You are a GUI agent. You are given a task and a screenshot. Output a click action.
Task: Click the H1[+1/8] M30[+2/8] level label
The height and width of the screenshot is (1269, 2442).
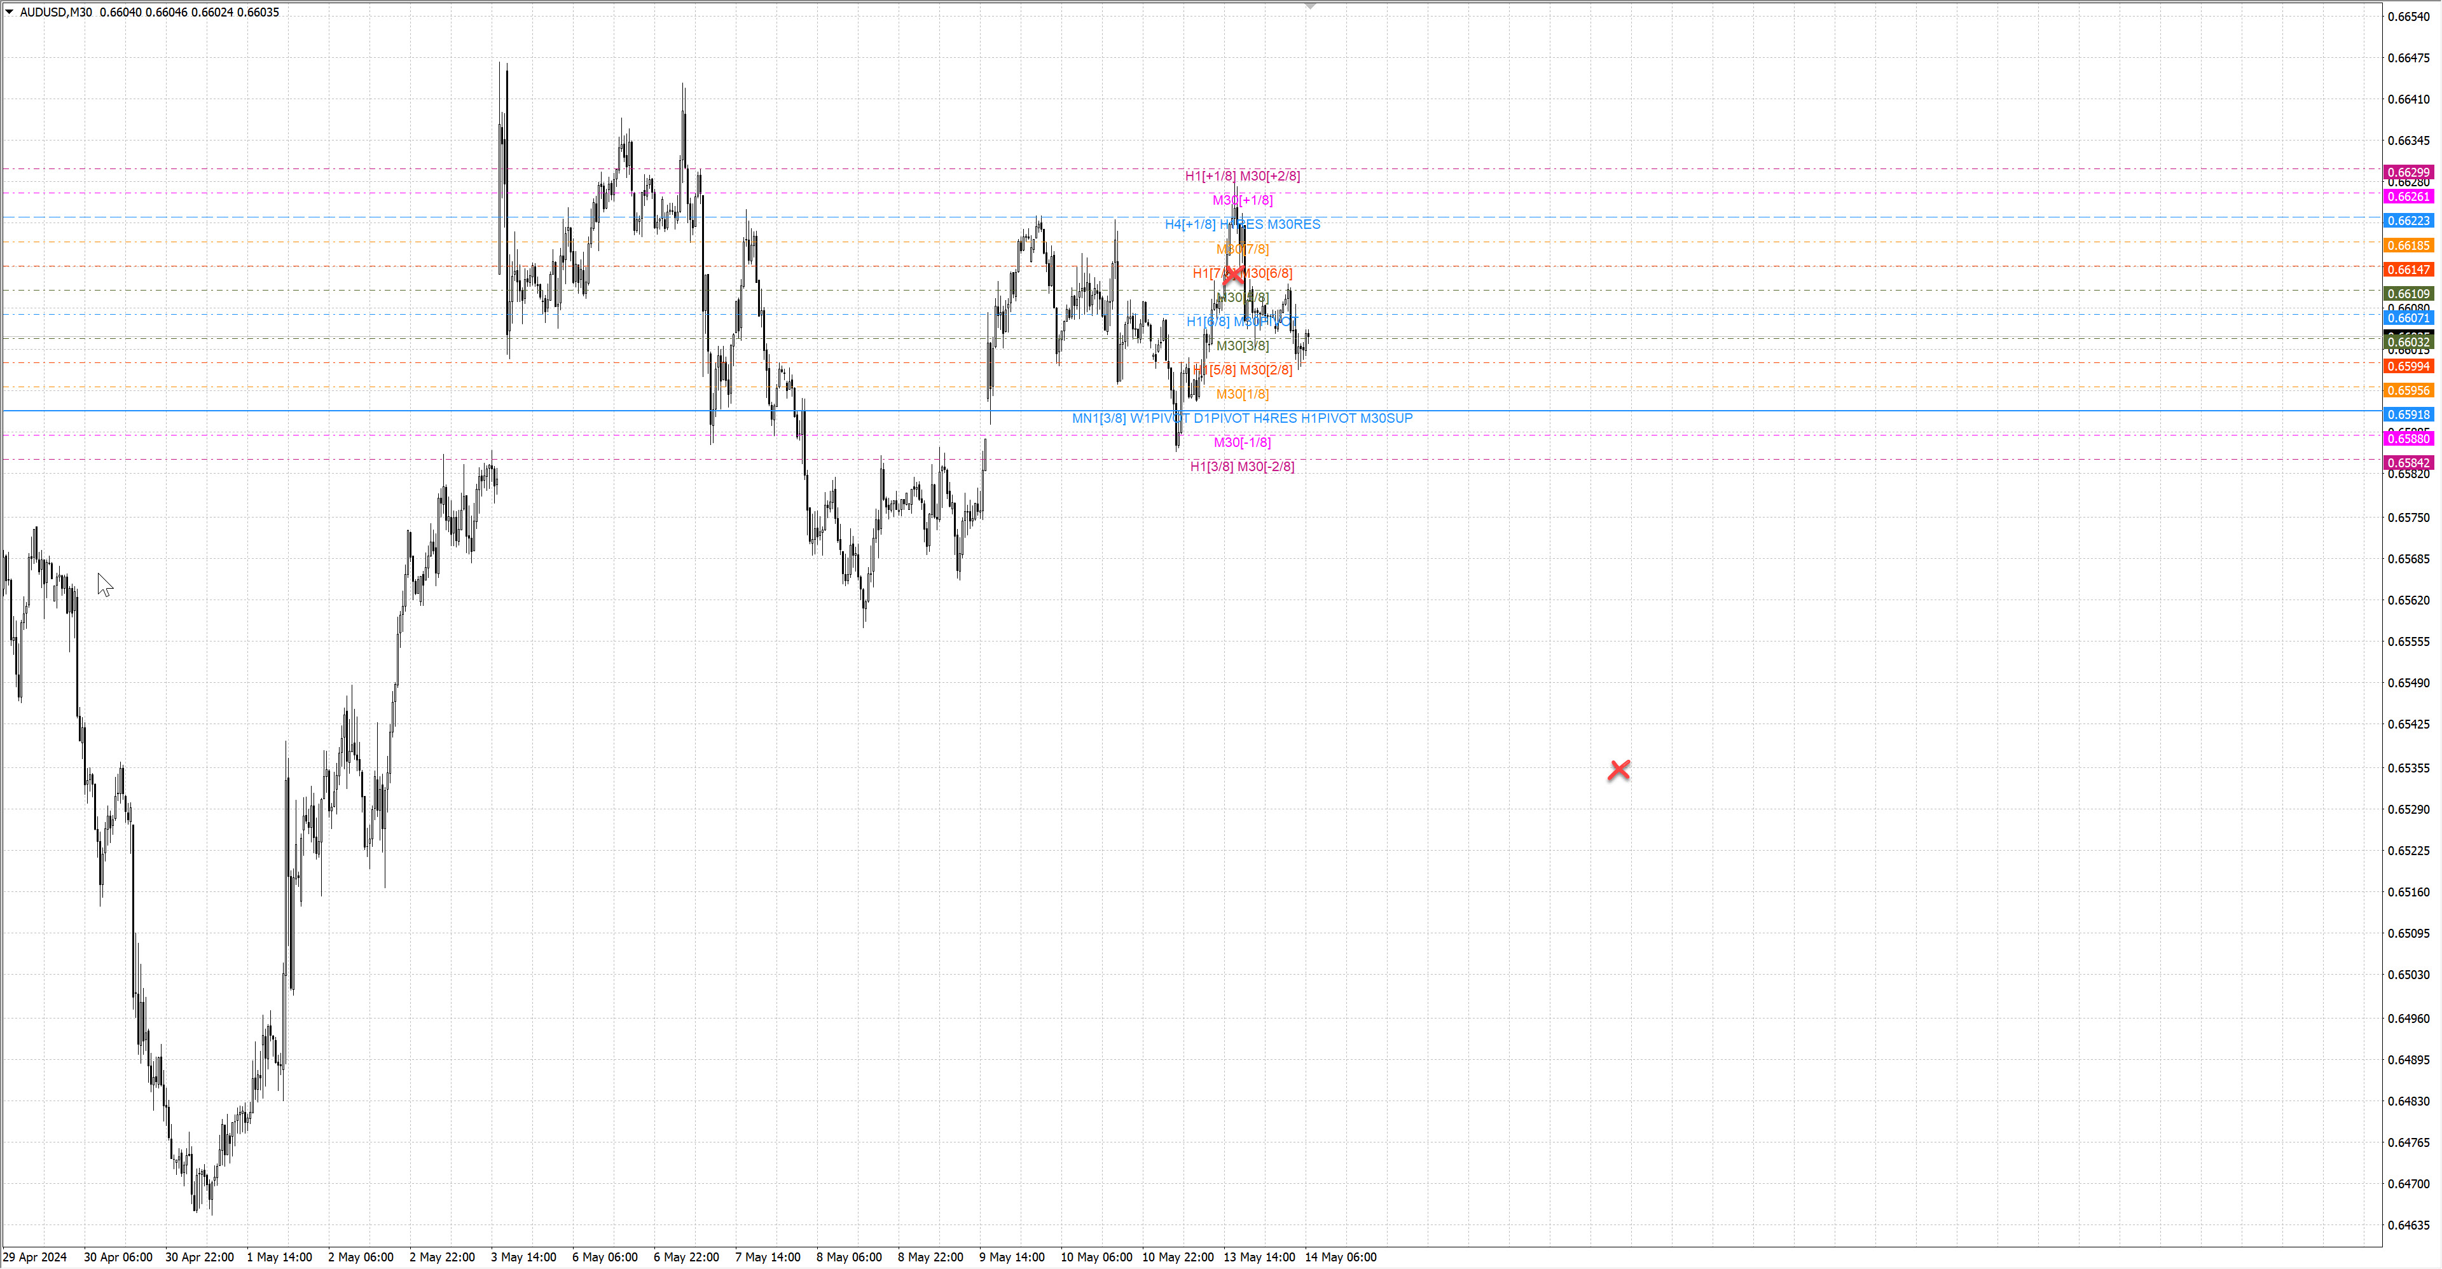click(x=1242, y=176)
